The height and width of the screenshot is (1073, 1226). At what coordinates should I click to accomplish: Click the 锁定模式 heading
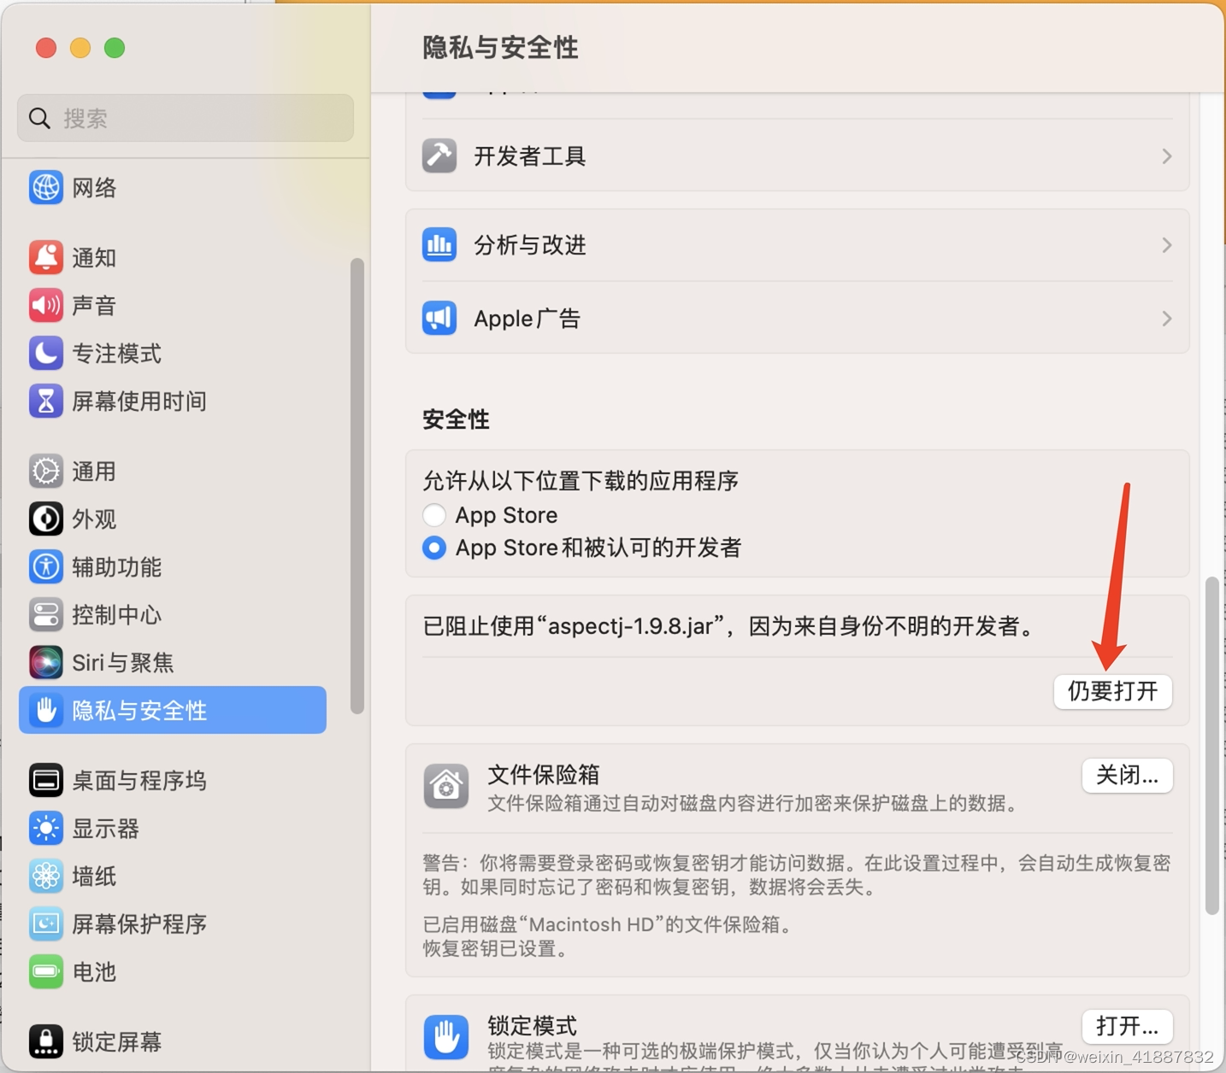[x=532, y=1025]
